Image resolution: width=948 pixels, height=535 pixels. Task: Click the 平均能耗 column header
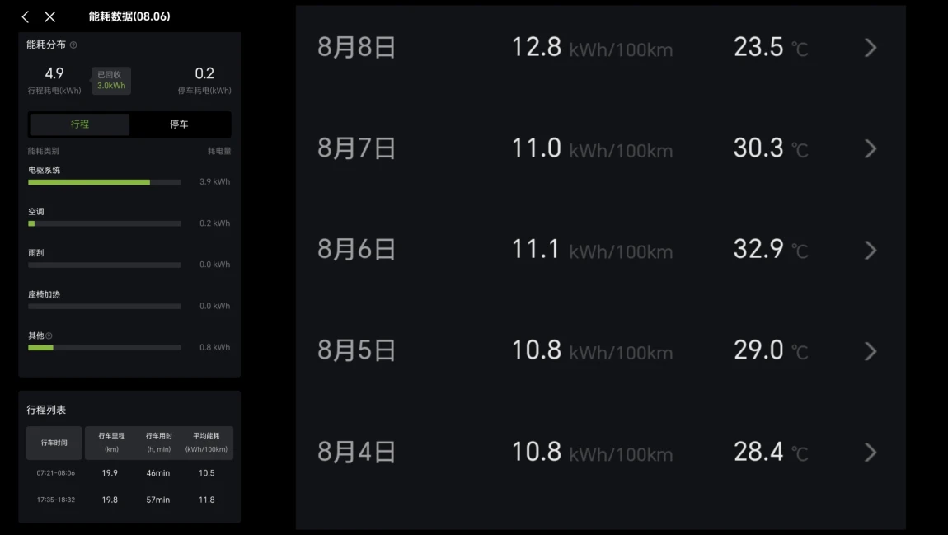click(x=206, y=443)
